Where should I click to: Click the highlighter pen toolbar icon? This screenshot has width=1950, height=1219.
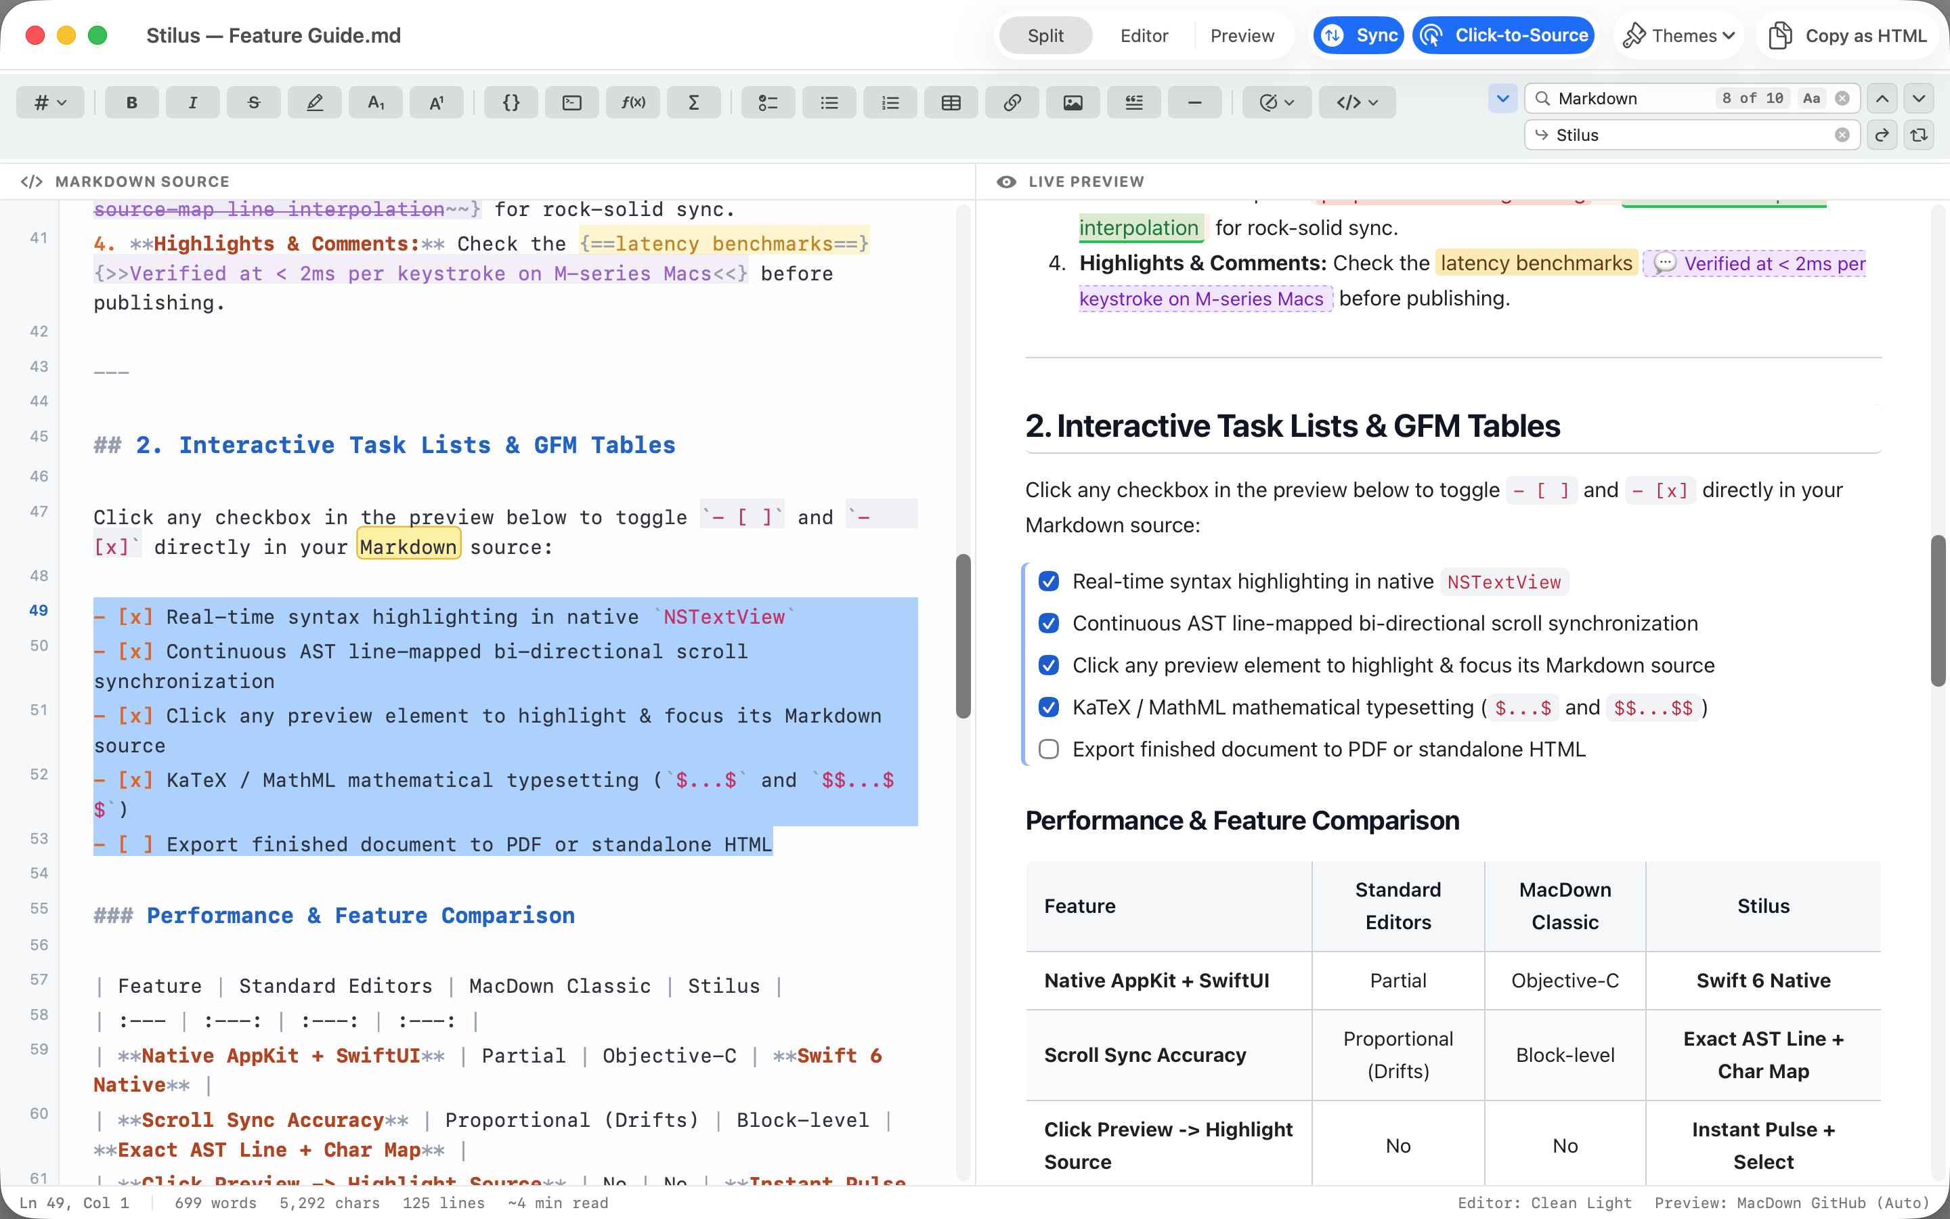pos(315,102)
